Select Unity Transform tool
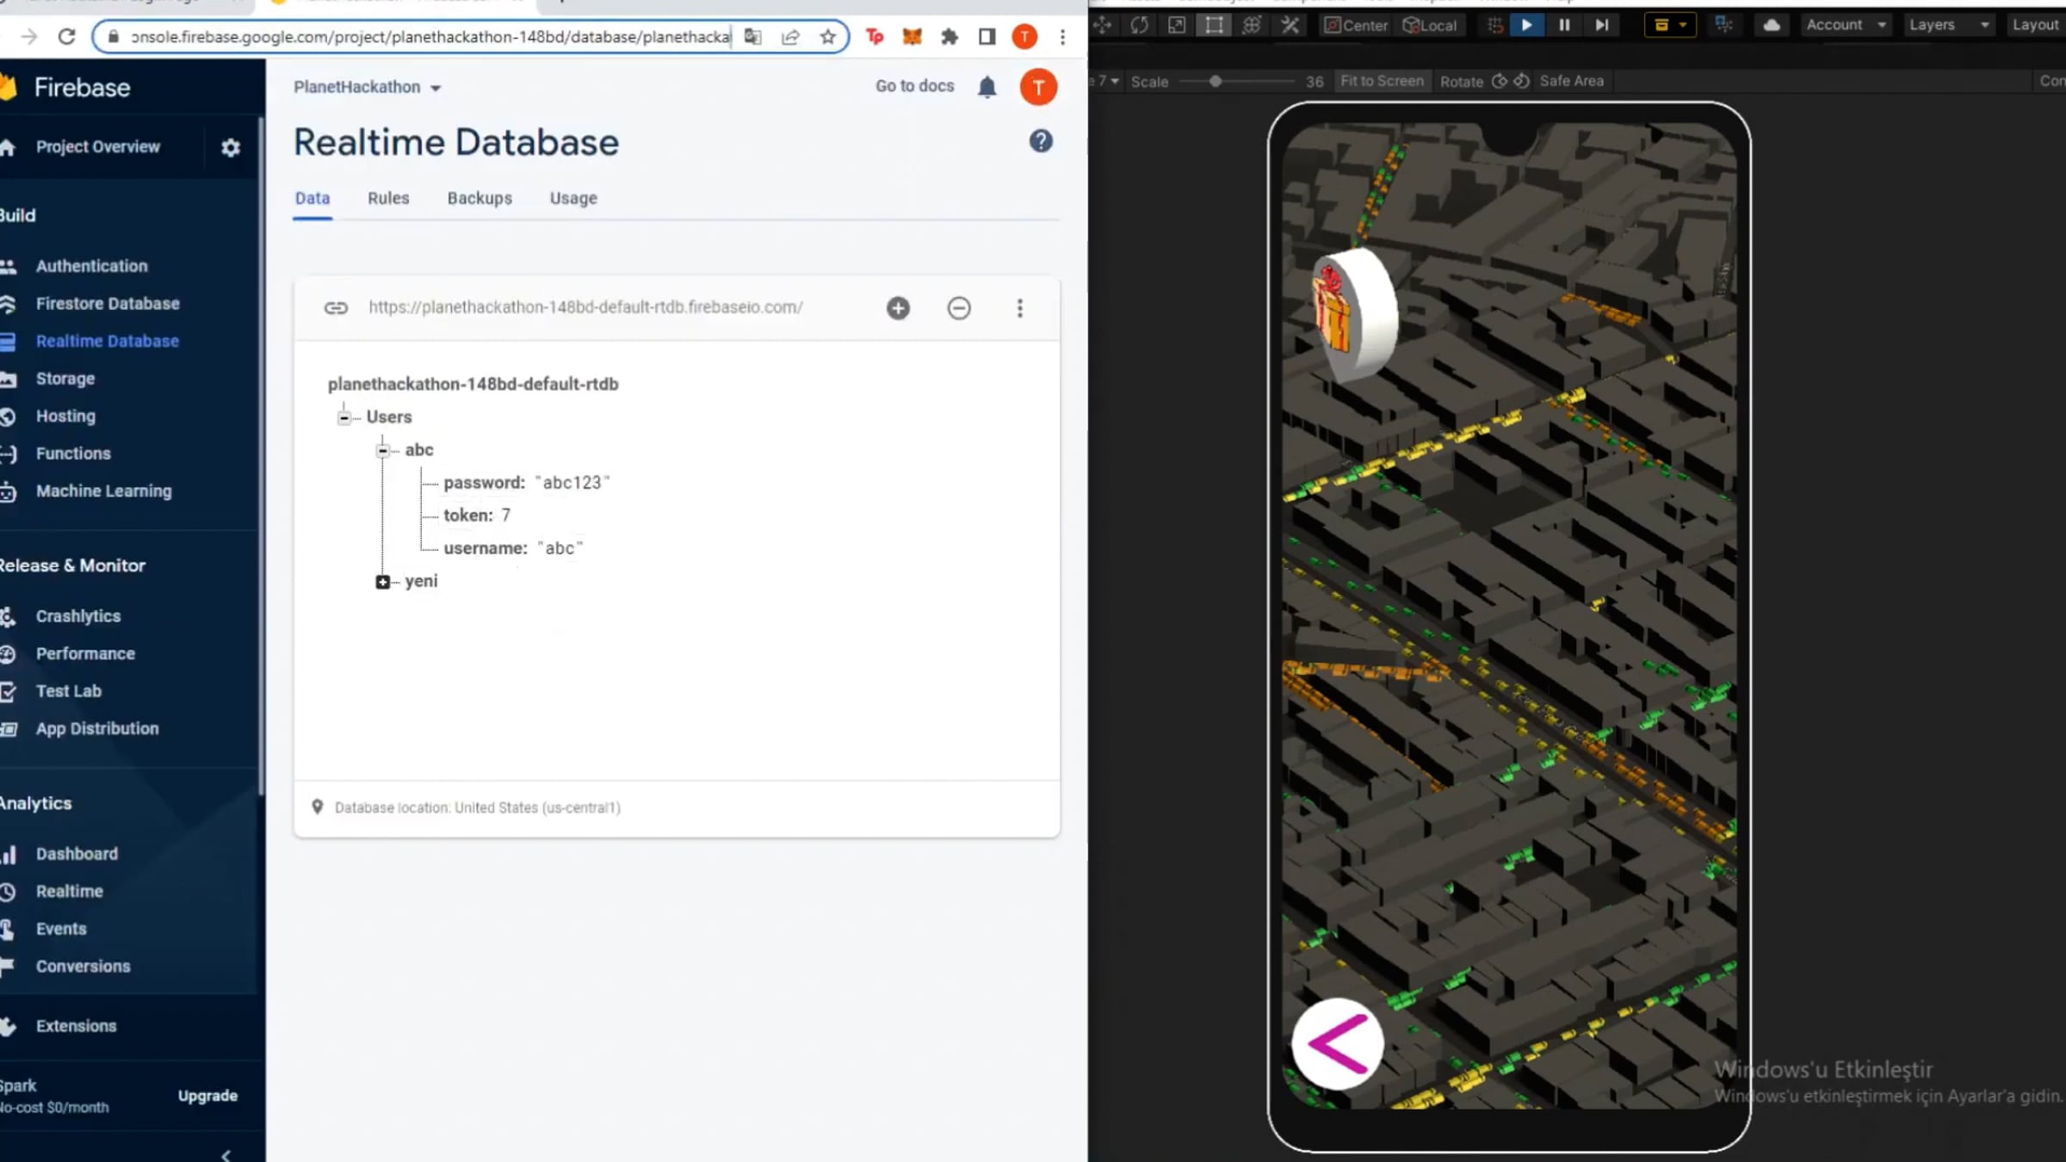Image resolution: width=2066 pixels, height=1162 pixels. point(1252,25)
